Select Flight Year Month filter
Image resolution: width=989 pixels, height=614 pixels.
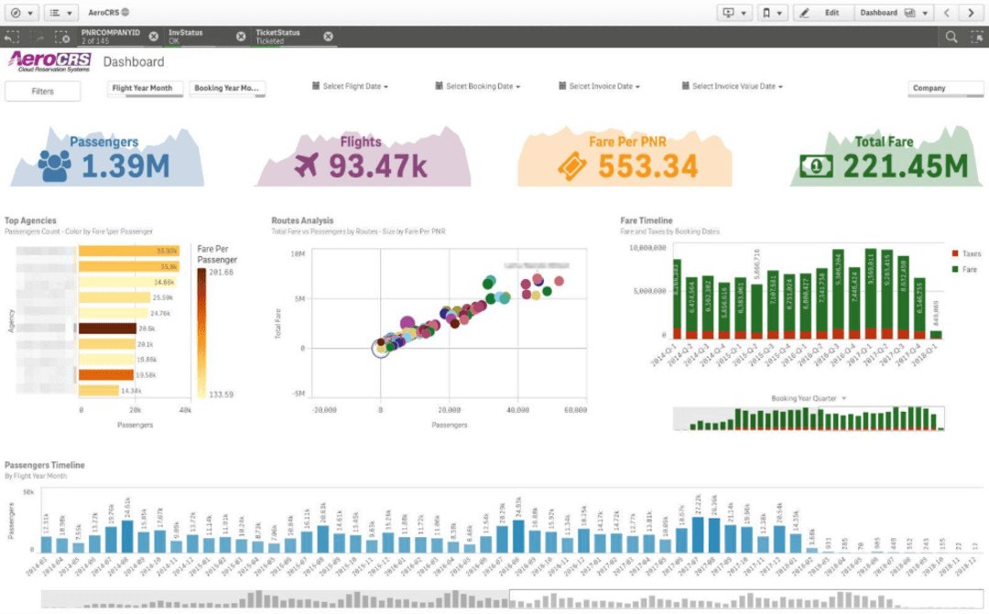147,89
